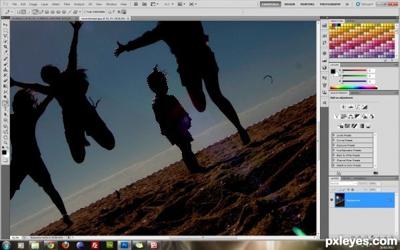The image size is (400, 250).
Task: Select the History Brush tool
Action: tap(5, 75)
